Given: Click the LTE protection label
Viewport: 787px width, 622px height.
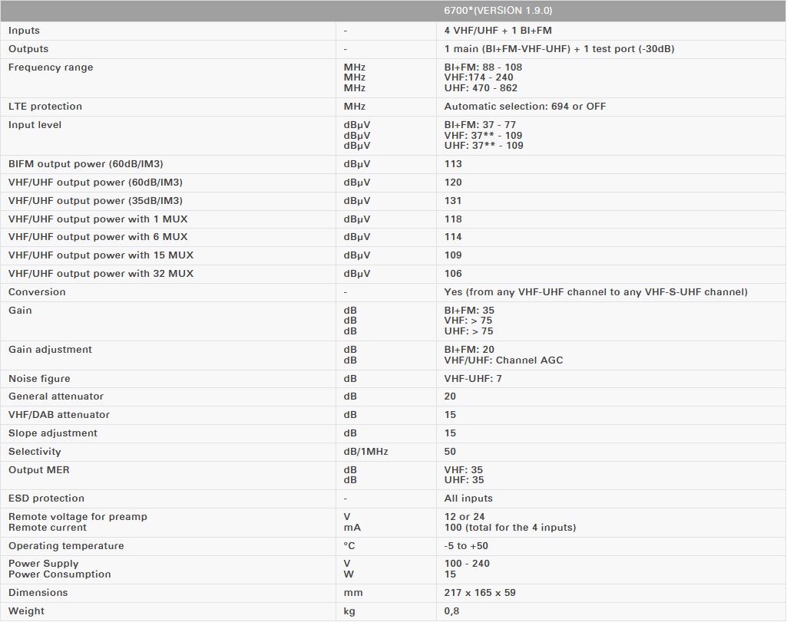Looking at the screenshot, I should [x=45, y=107].
